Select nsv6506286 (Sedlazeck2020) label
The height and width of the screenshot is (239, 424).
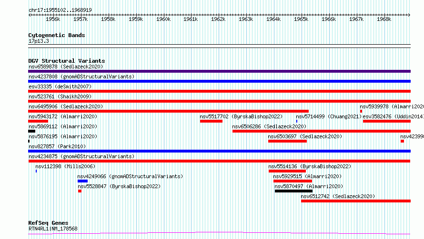pos(269,126)
